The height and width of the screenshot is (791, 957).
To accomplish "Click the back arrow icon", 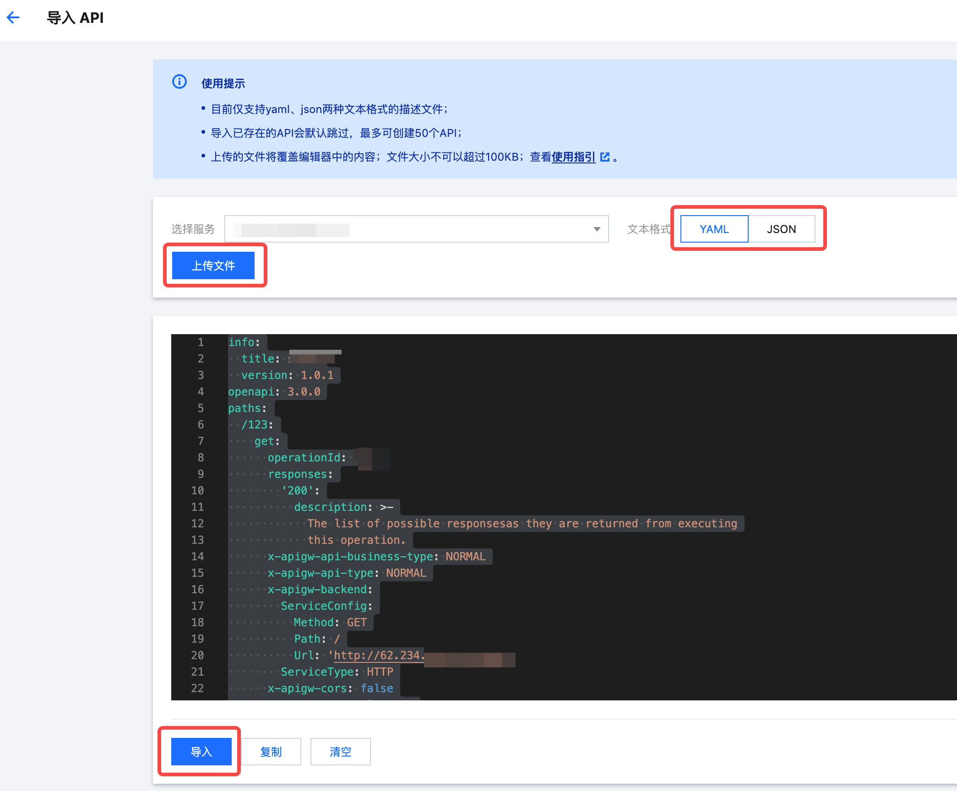I will 13,18.
